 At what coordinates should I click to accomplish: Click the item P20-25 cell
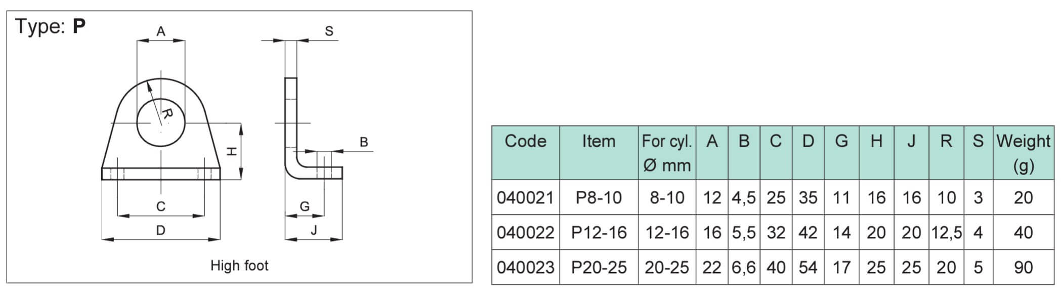(x=599, y=267)
